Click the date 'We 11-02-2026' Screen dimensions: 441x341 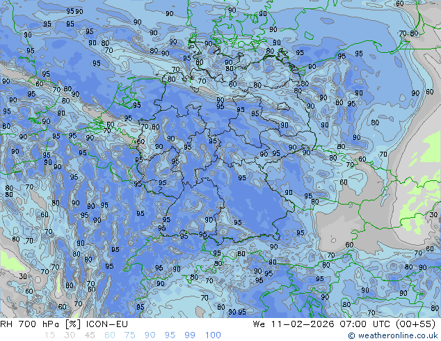coord(294,324)
